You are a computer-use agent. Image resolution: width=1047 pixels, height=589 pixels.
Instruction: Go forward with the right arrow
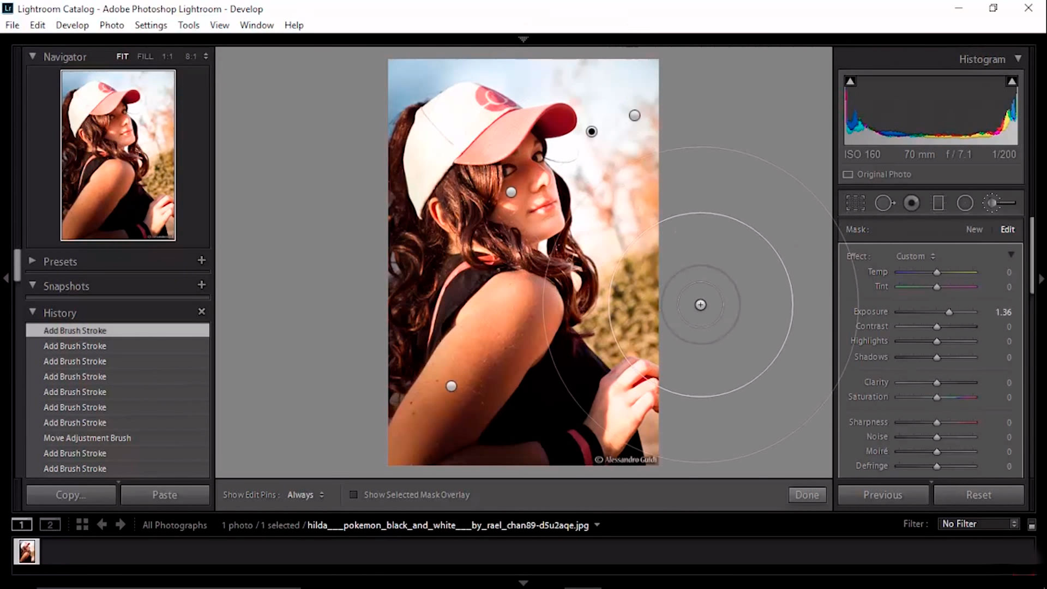[x=121, y=525]
